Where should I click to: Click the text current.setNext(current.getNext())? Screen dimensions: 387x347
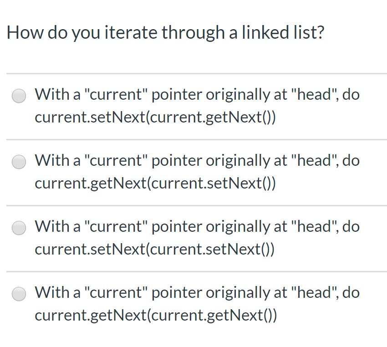click(155, 117)
